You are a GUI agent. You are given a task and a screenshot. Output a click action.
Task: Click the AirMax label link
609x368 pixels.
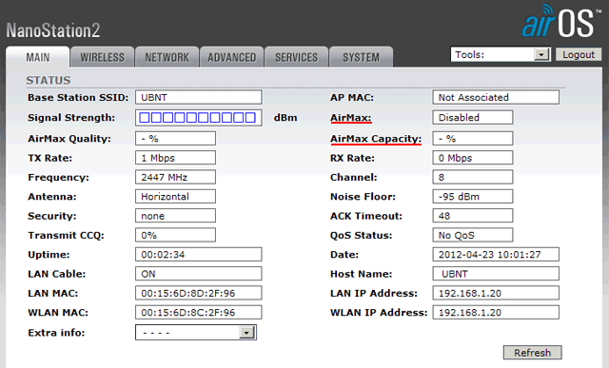pyautogui.click(x=351, y=118)
